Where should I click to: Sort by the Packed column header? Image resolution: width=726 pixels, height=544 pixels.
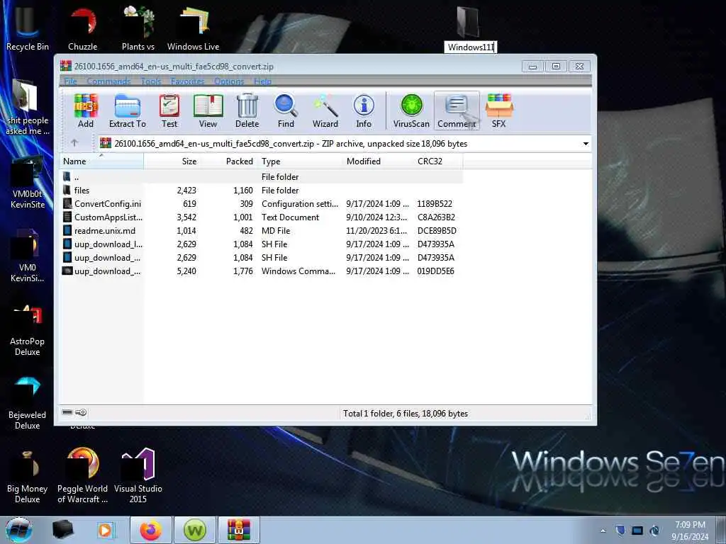click(x=230, y=161)
